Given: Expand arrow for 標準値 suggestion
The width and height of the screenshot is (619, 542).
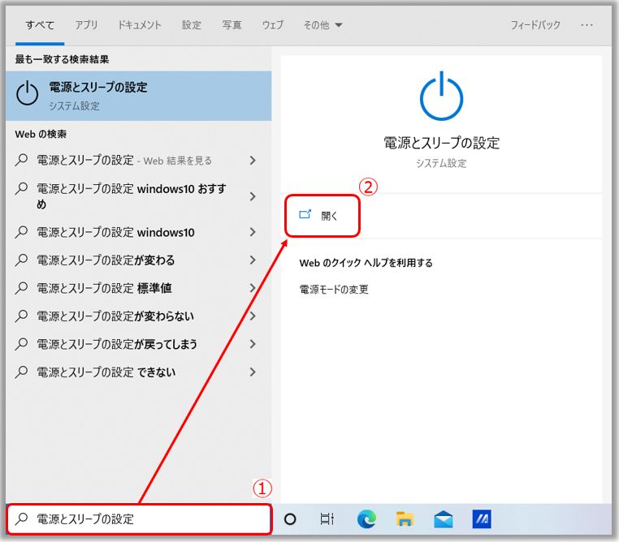Looking at the screenshot, I should point(253,288).
